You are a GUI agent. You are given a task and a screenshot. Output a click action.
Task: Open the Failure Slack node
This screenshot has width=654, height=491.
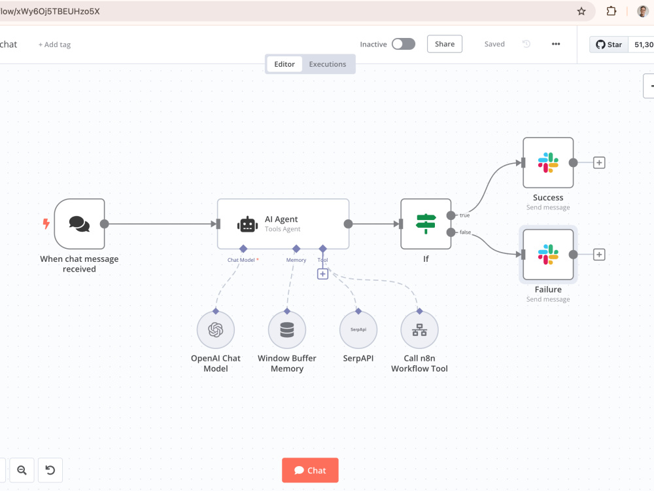548,254
